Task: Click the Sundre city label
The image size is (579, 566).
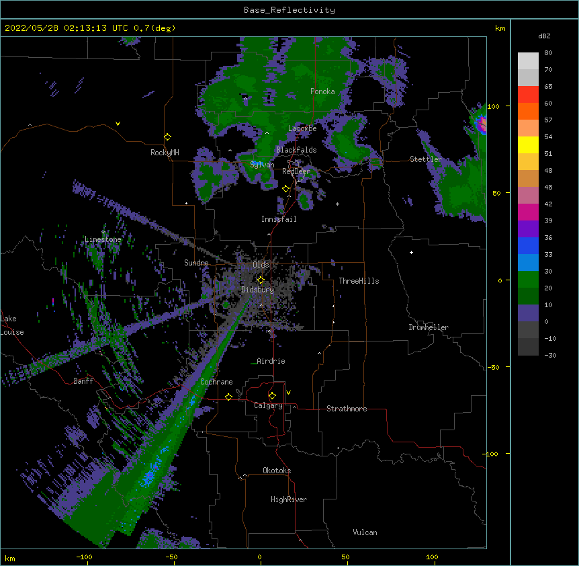Action: (x=196, y=263)
